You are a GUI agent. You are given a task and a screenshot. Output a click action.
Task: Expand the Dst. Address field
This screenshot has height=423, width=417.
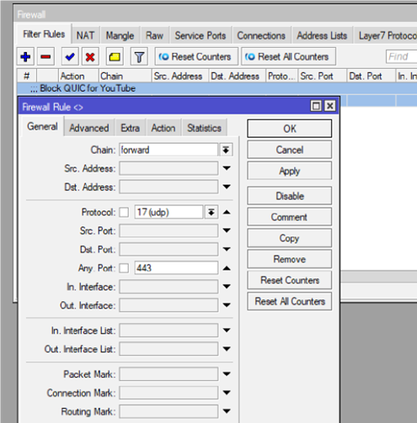(227, 187)
